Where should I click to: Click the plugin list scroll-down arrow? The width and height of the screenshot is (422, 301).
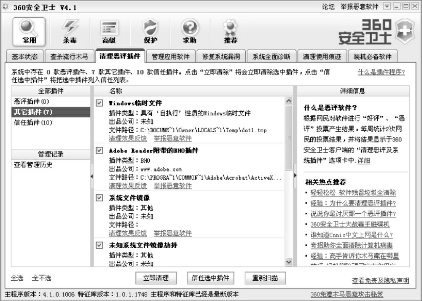pos(289,262)
